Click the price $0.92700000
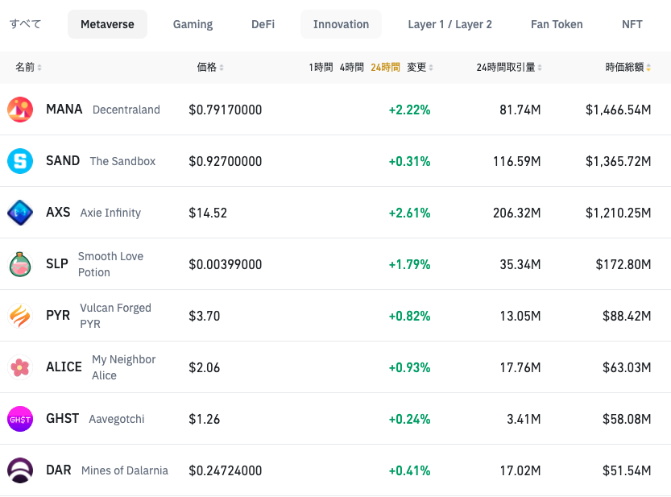The width and height of the screenshot is (671, 497). [225, 161]
